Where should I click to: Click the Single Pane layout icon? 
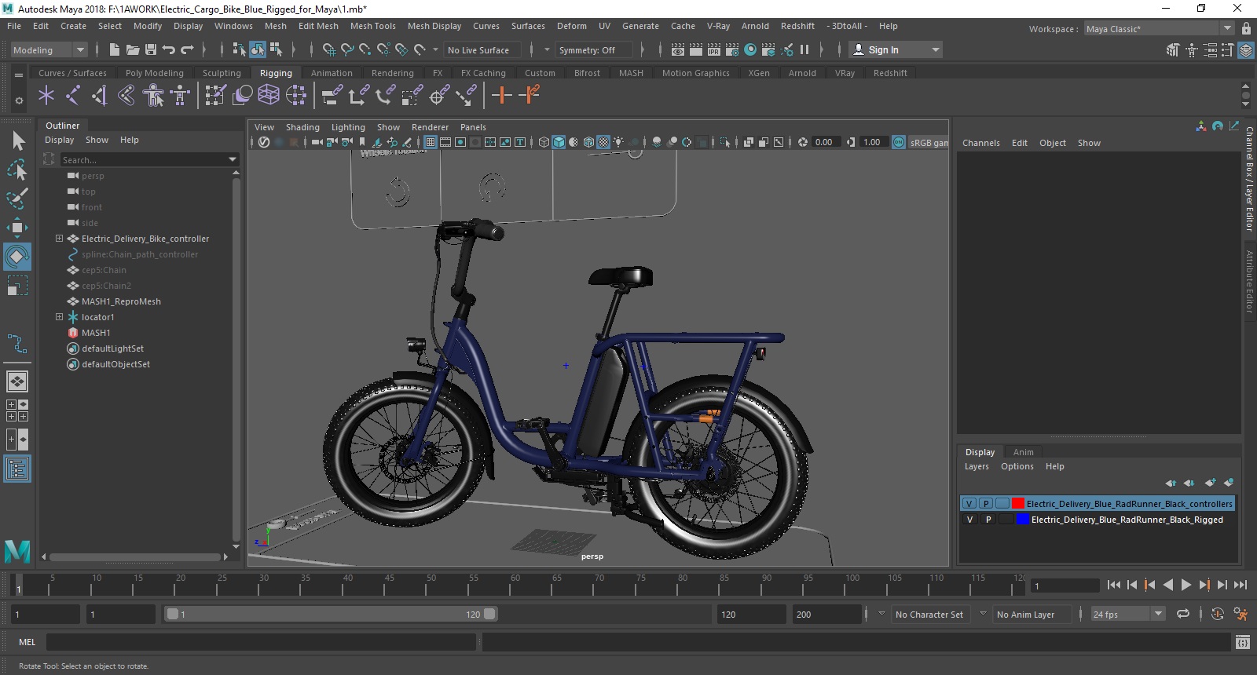tap(17, 381)
